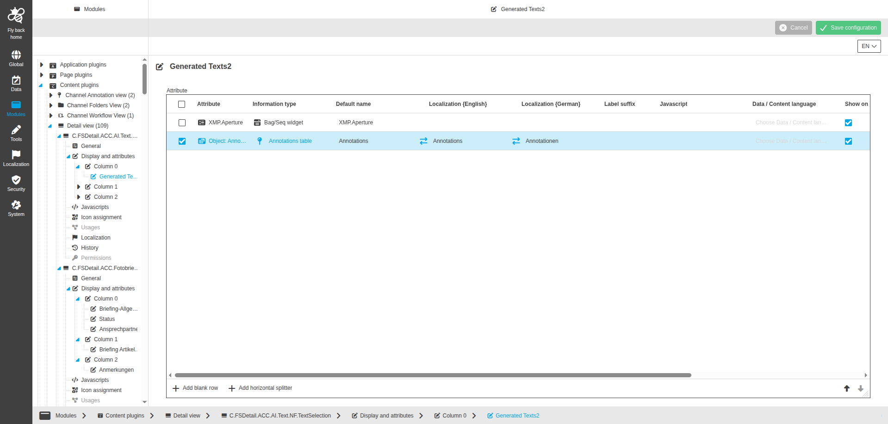Open the Security section in sidebar
This screenshot has height=424, width=888.
coord(16,183)
